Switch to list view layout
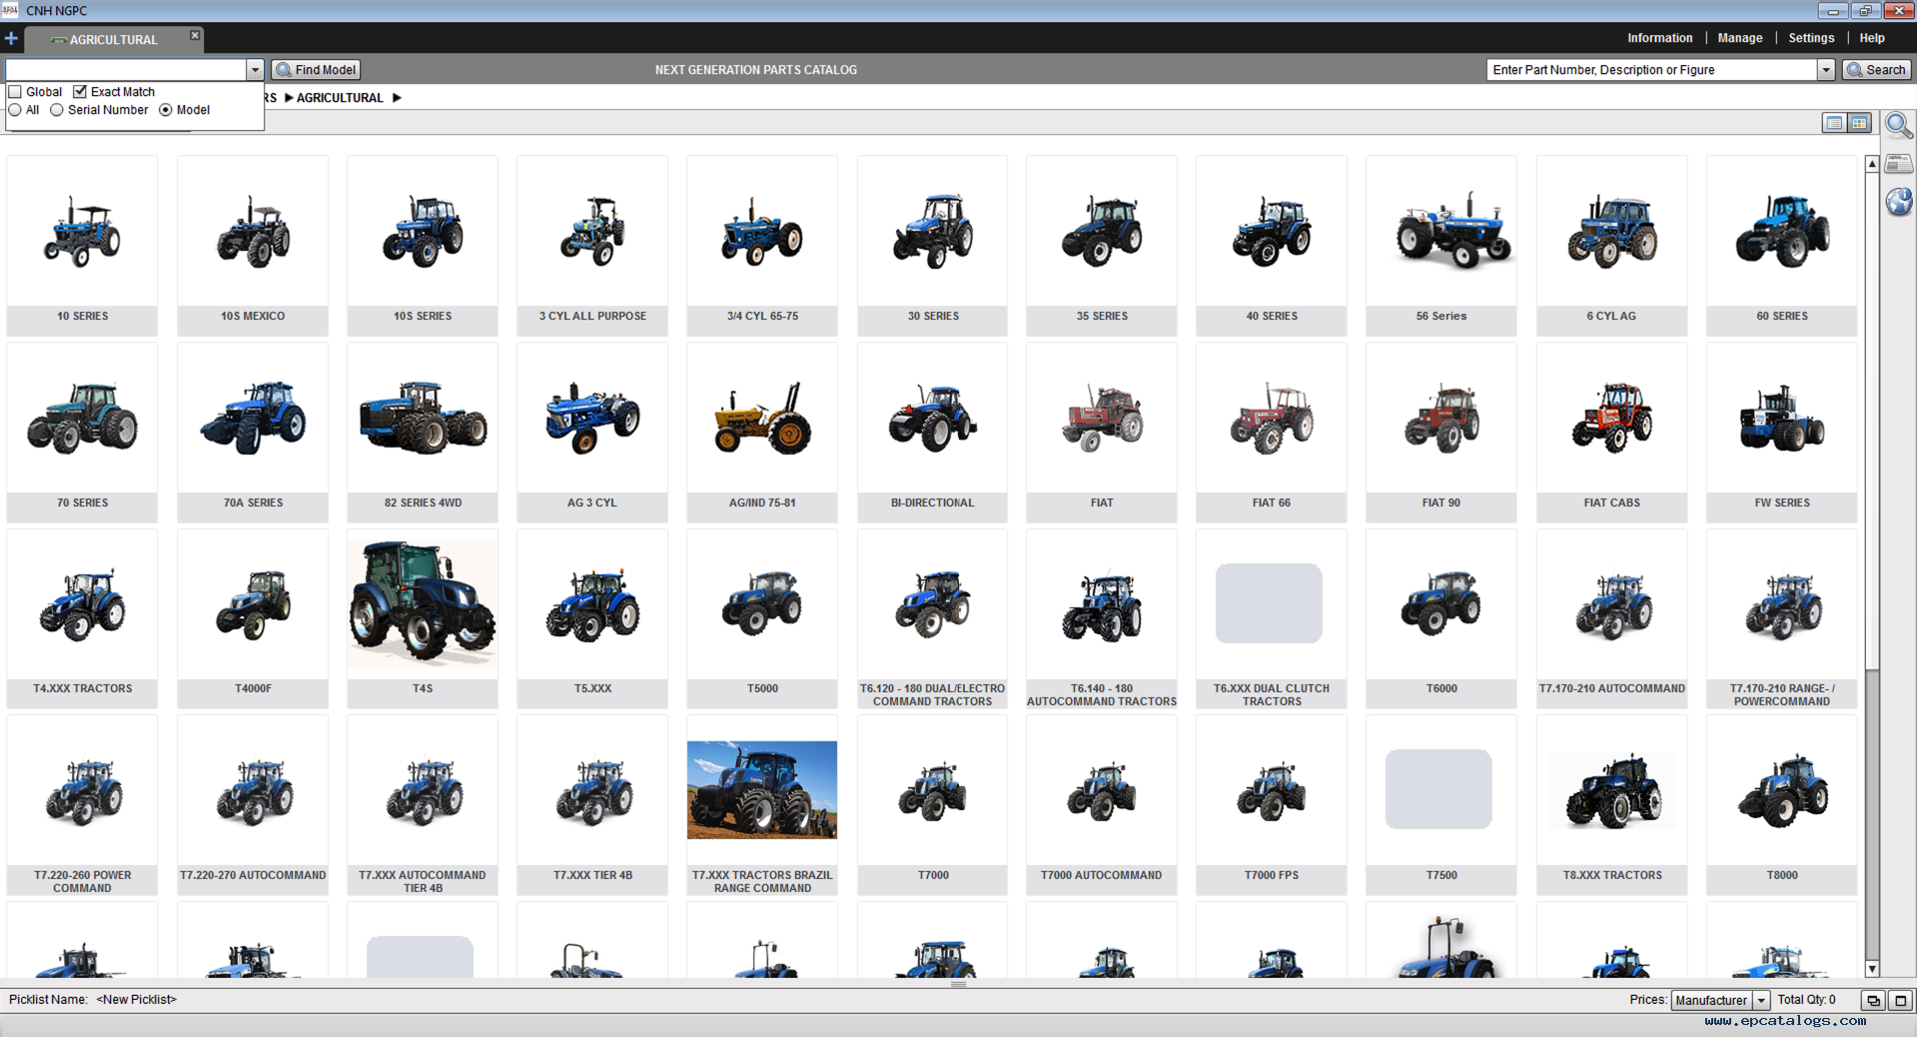Screen dimensions: 1917x1037 (1833, 123)
